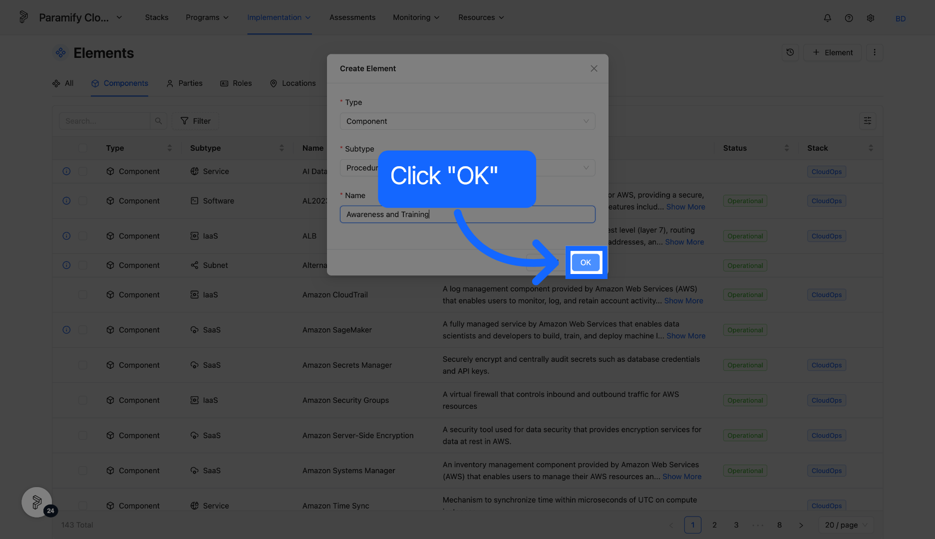The width and height of the screenshot is (935, 539).
Task: Switch to the Components tab
Action: [x=120, y=83]
